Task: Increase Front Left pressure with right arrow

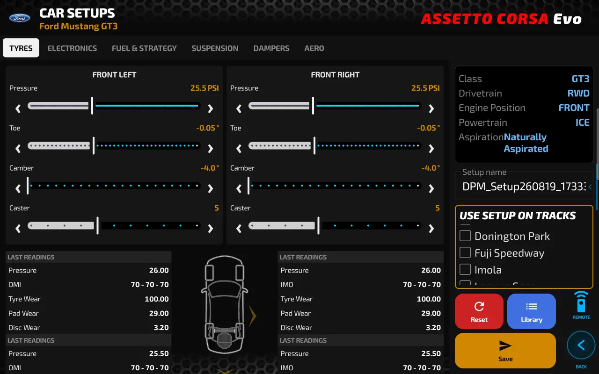Action: (x=210, y=109)
